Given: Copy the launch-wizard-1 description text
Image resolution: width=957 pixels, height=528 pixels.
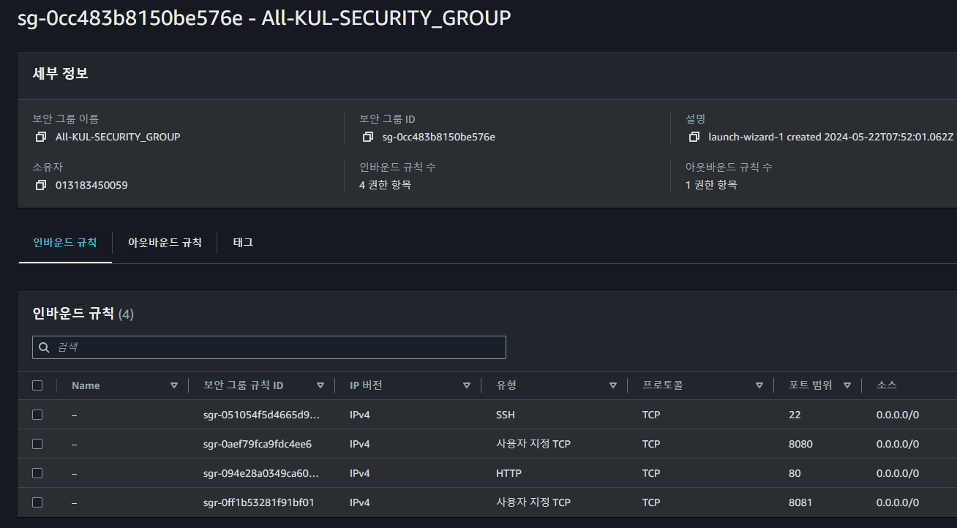Looking at the screenshot, I should pyautogui.click(x=693, y=136).
